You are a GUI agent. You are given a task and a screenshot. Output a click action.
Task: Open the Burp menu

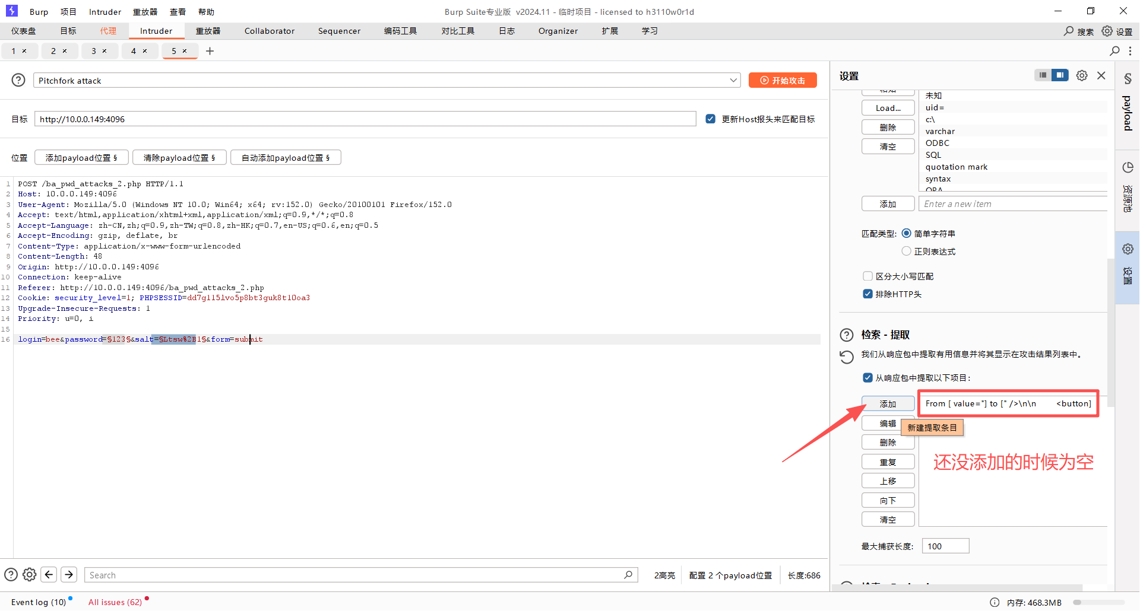39,12
